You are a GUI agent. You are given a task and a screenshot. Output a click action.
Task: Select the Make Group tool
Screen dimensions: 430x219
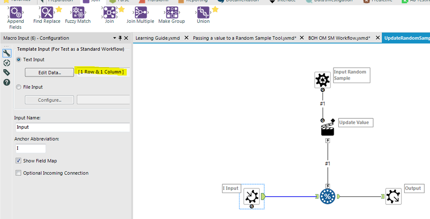171,15
